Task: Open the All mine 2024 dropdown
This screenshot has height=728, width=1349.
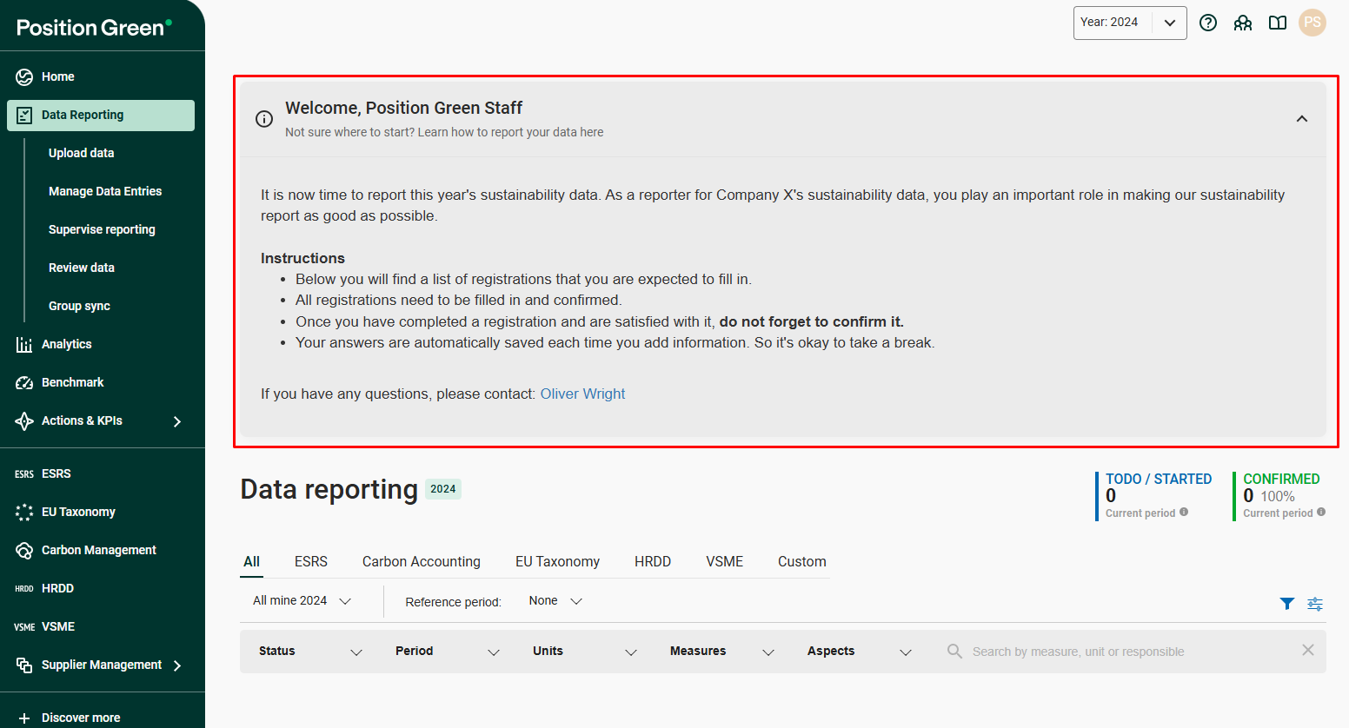Action: [302, 600]
